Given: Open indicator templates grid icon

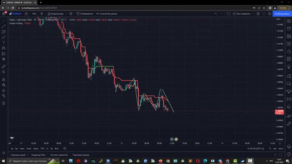Looking at the screenshot, I should 71,14.
